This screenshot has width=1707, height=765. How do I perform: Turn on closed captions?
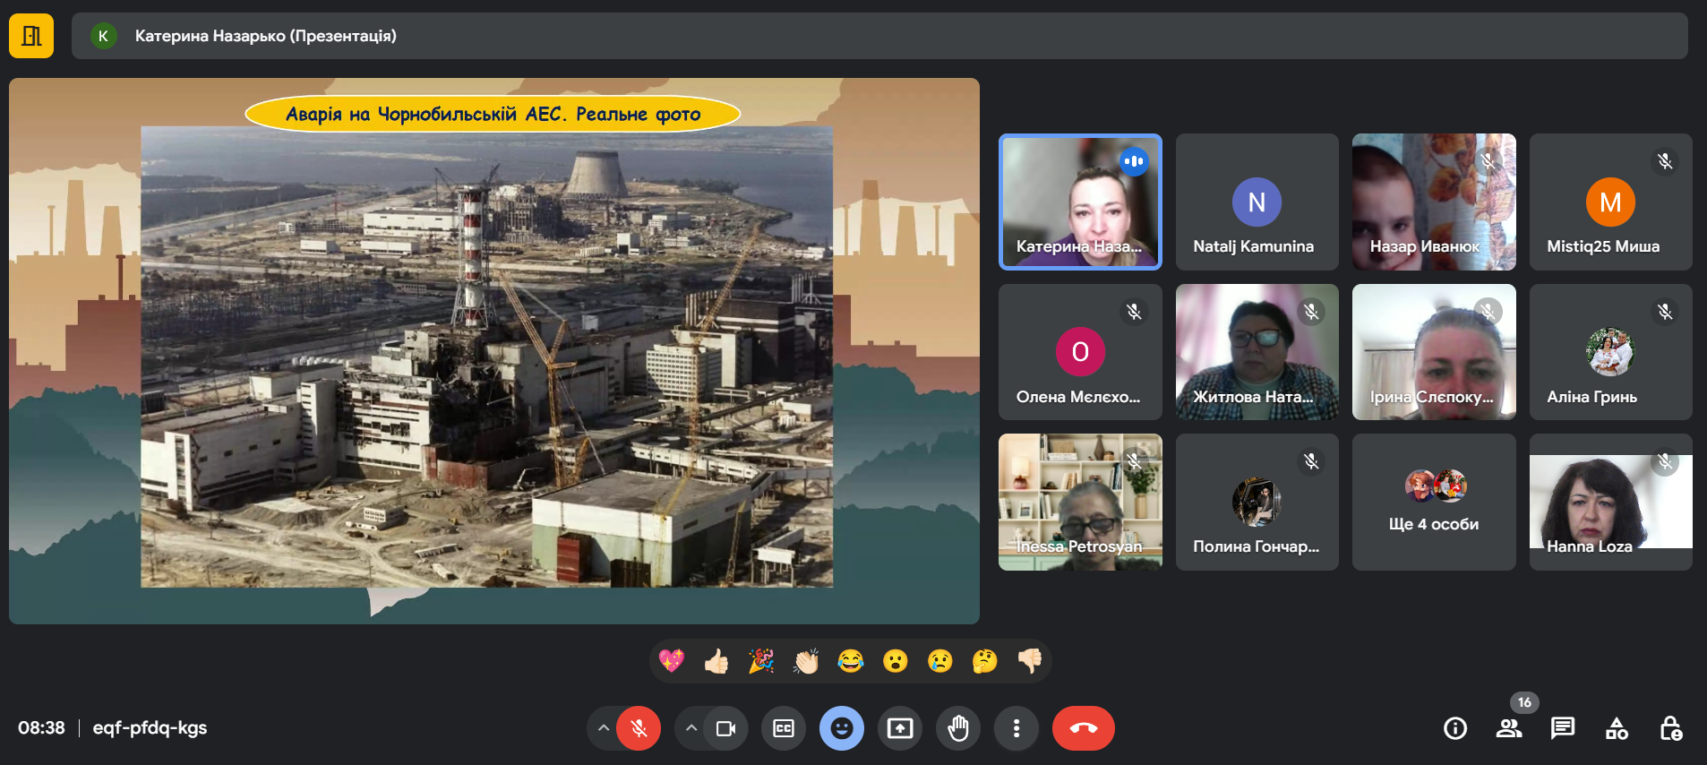pos(784,728)
